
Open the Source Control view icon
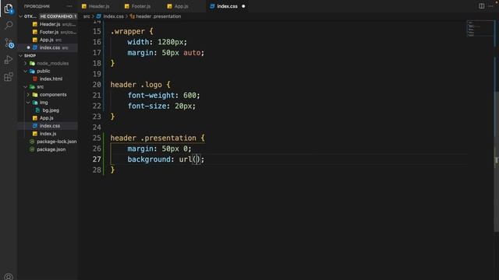pos(9,43)
